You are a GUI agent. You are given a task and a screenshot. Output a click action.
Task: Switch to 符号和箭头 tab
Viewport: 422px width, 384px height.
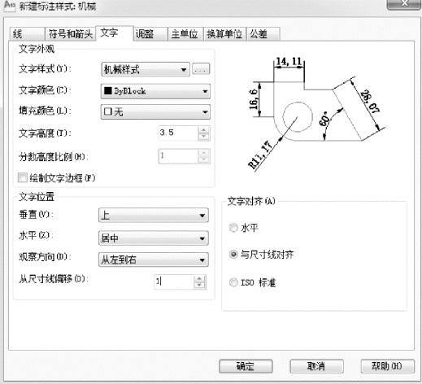pos(70,34)
